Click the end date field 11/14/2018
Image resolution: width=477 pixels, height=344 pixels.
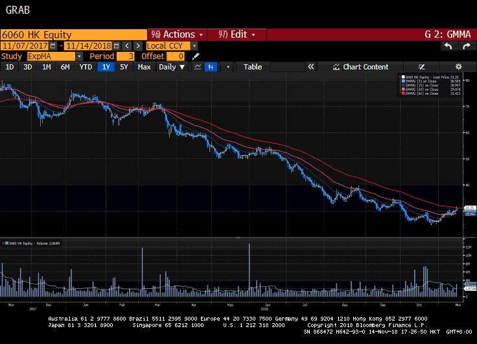pos(89,46)
